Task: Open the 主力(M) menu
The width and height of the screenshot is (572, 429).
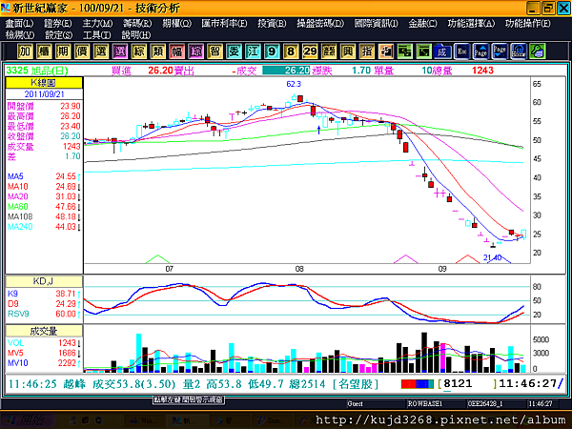Action: 97,24
